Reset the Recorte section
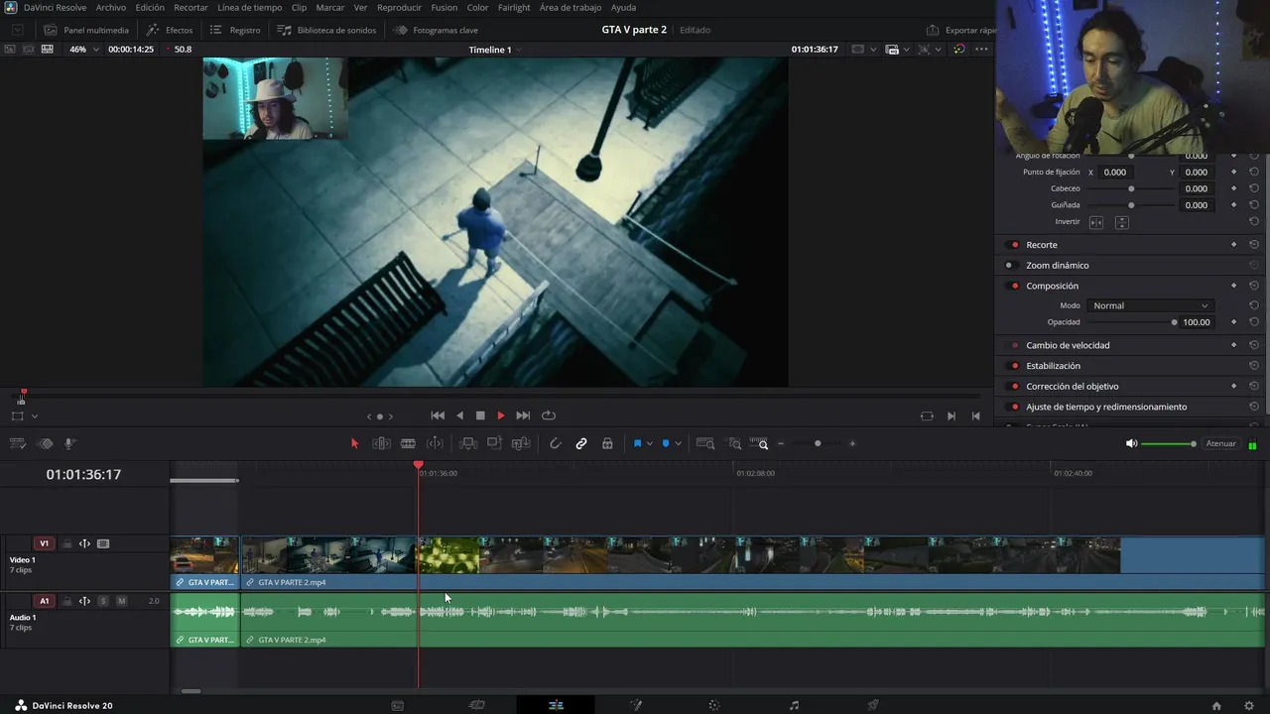This screenshot has width=1270, height=714. click(1254, 245)
